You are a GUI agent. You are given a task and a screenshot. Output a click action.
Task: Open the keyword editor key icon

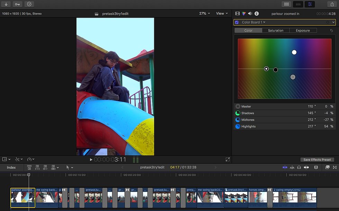tap(17, 4)
